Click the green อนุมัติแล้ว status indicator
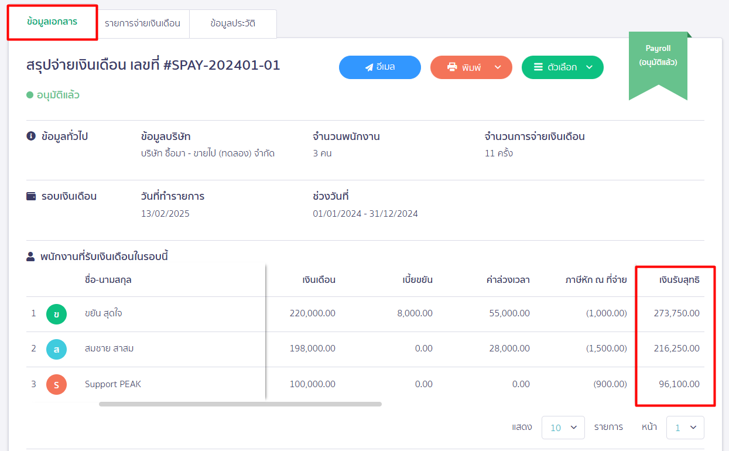This screenshot has height=451, width=729. click(29, 95)
